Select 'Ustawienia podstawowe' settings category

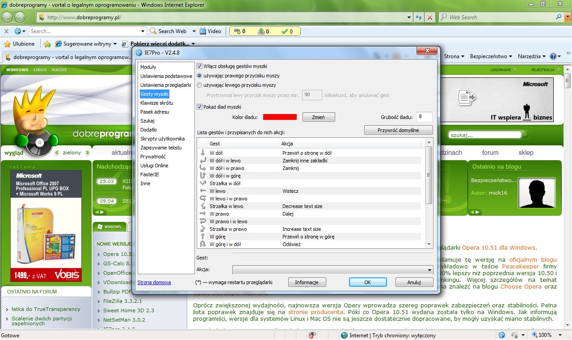[166, 76]
